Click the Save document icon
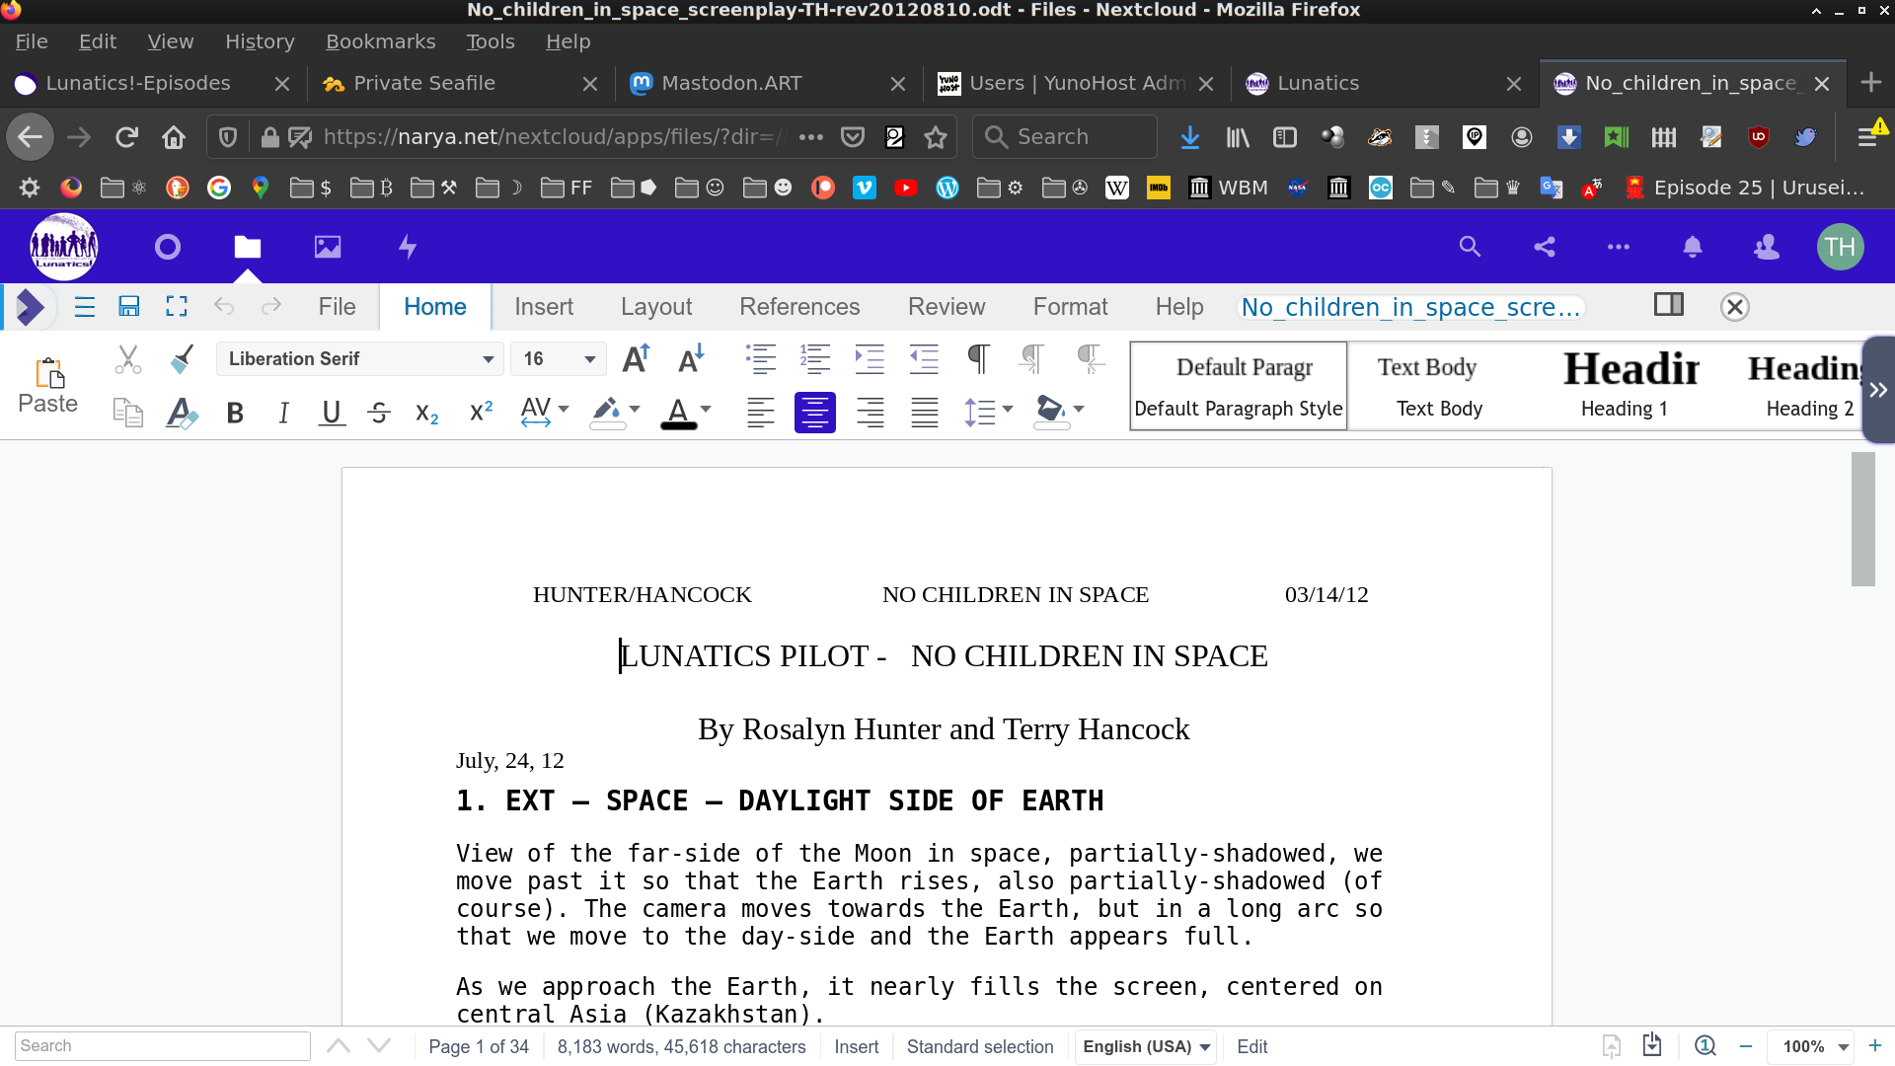 point(128,307)
